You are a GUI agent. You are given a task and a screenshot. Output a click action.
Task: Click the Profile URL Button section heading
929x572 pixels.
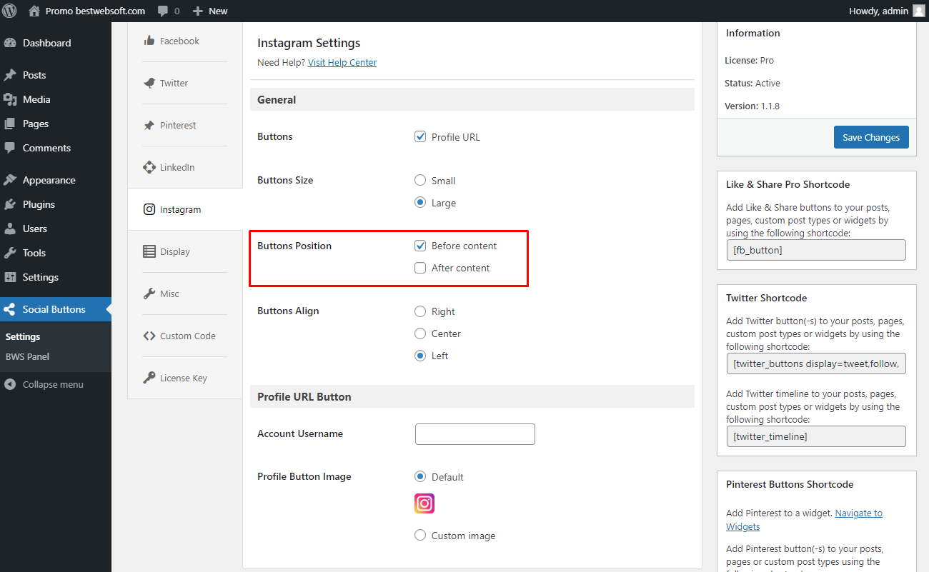point(304,396)
